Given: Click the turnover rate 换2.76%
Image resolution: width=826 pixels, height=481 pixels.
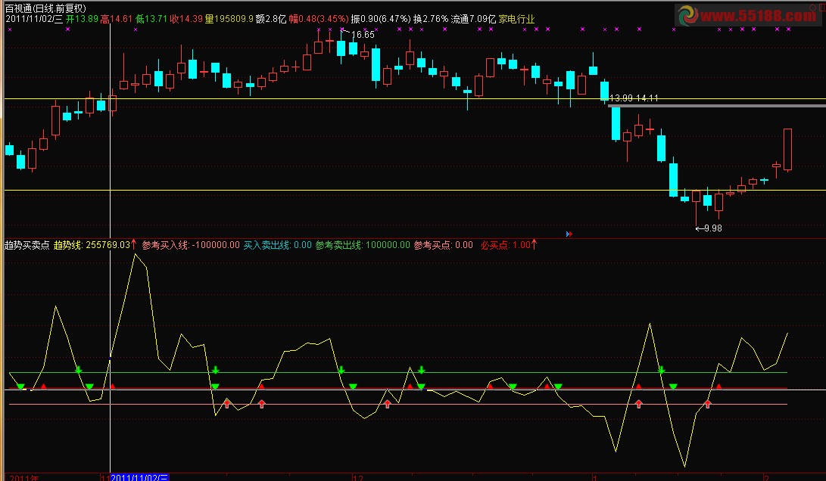Looking at the screenshot, I should (430, 19).
